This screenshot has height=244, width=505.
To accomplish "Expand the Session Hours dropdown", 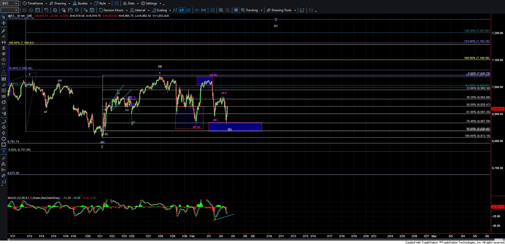I will click(127, 10).
